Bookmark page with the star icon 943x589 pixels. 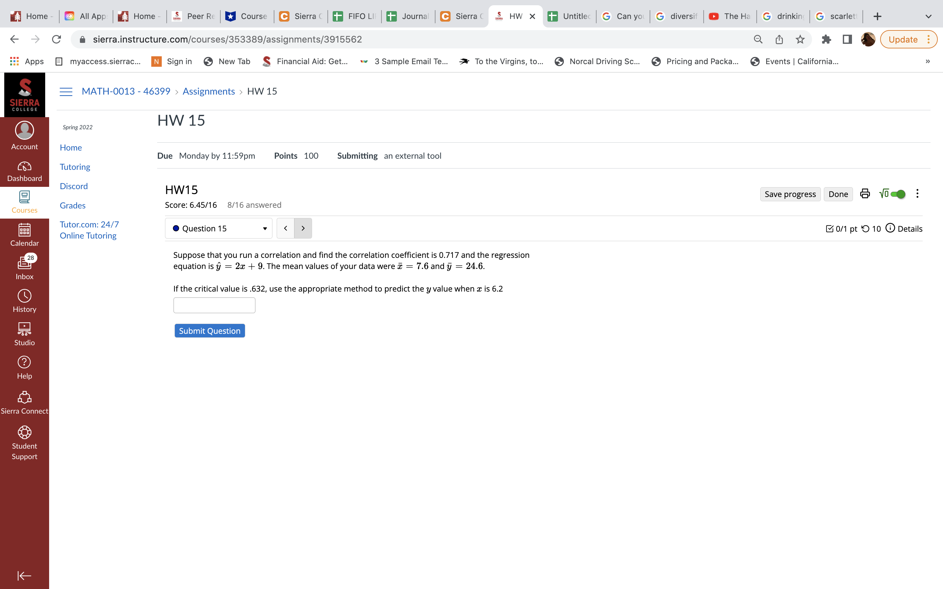pos(800,39)
